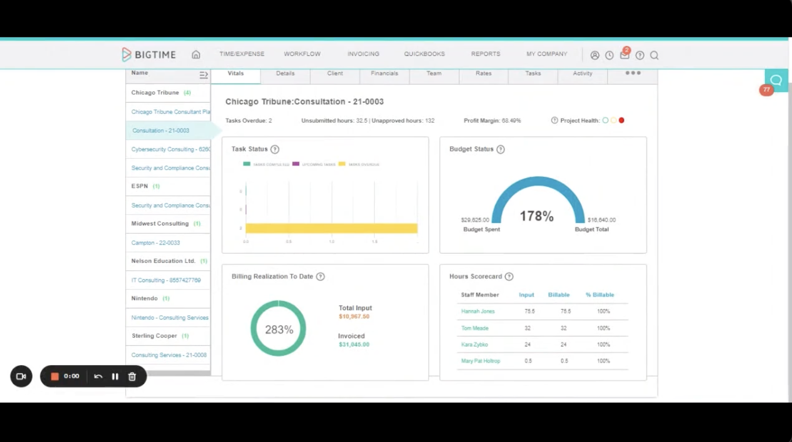Viewport: 792px width, 442px height.
Task: Delete the recording with trash icon
Action: (132, 376)
